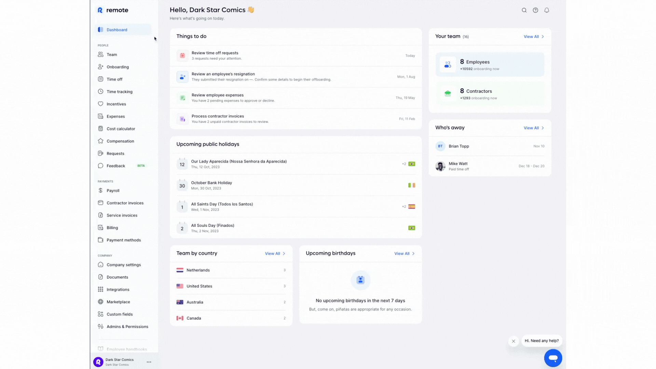Select the Brian Topp away entry
Image resolution: width=656 pixels, height=369 pixels.
point(490,146)
